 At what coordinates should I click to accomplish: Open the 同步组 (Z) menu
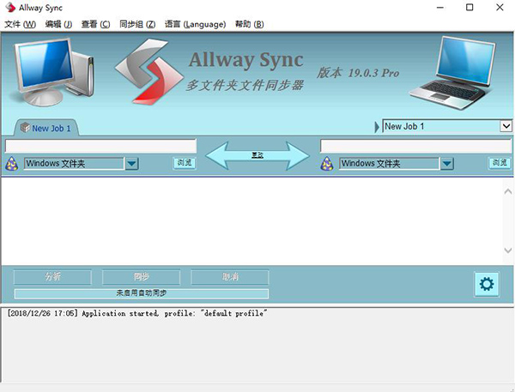[137, 24]
